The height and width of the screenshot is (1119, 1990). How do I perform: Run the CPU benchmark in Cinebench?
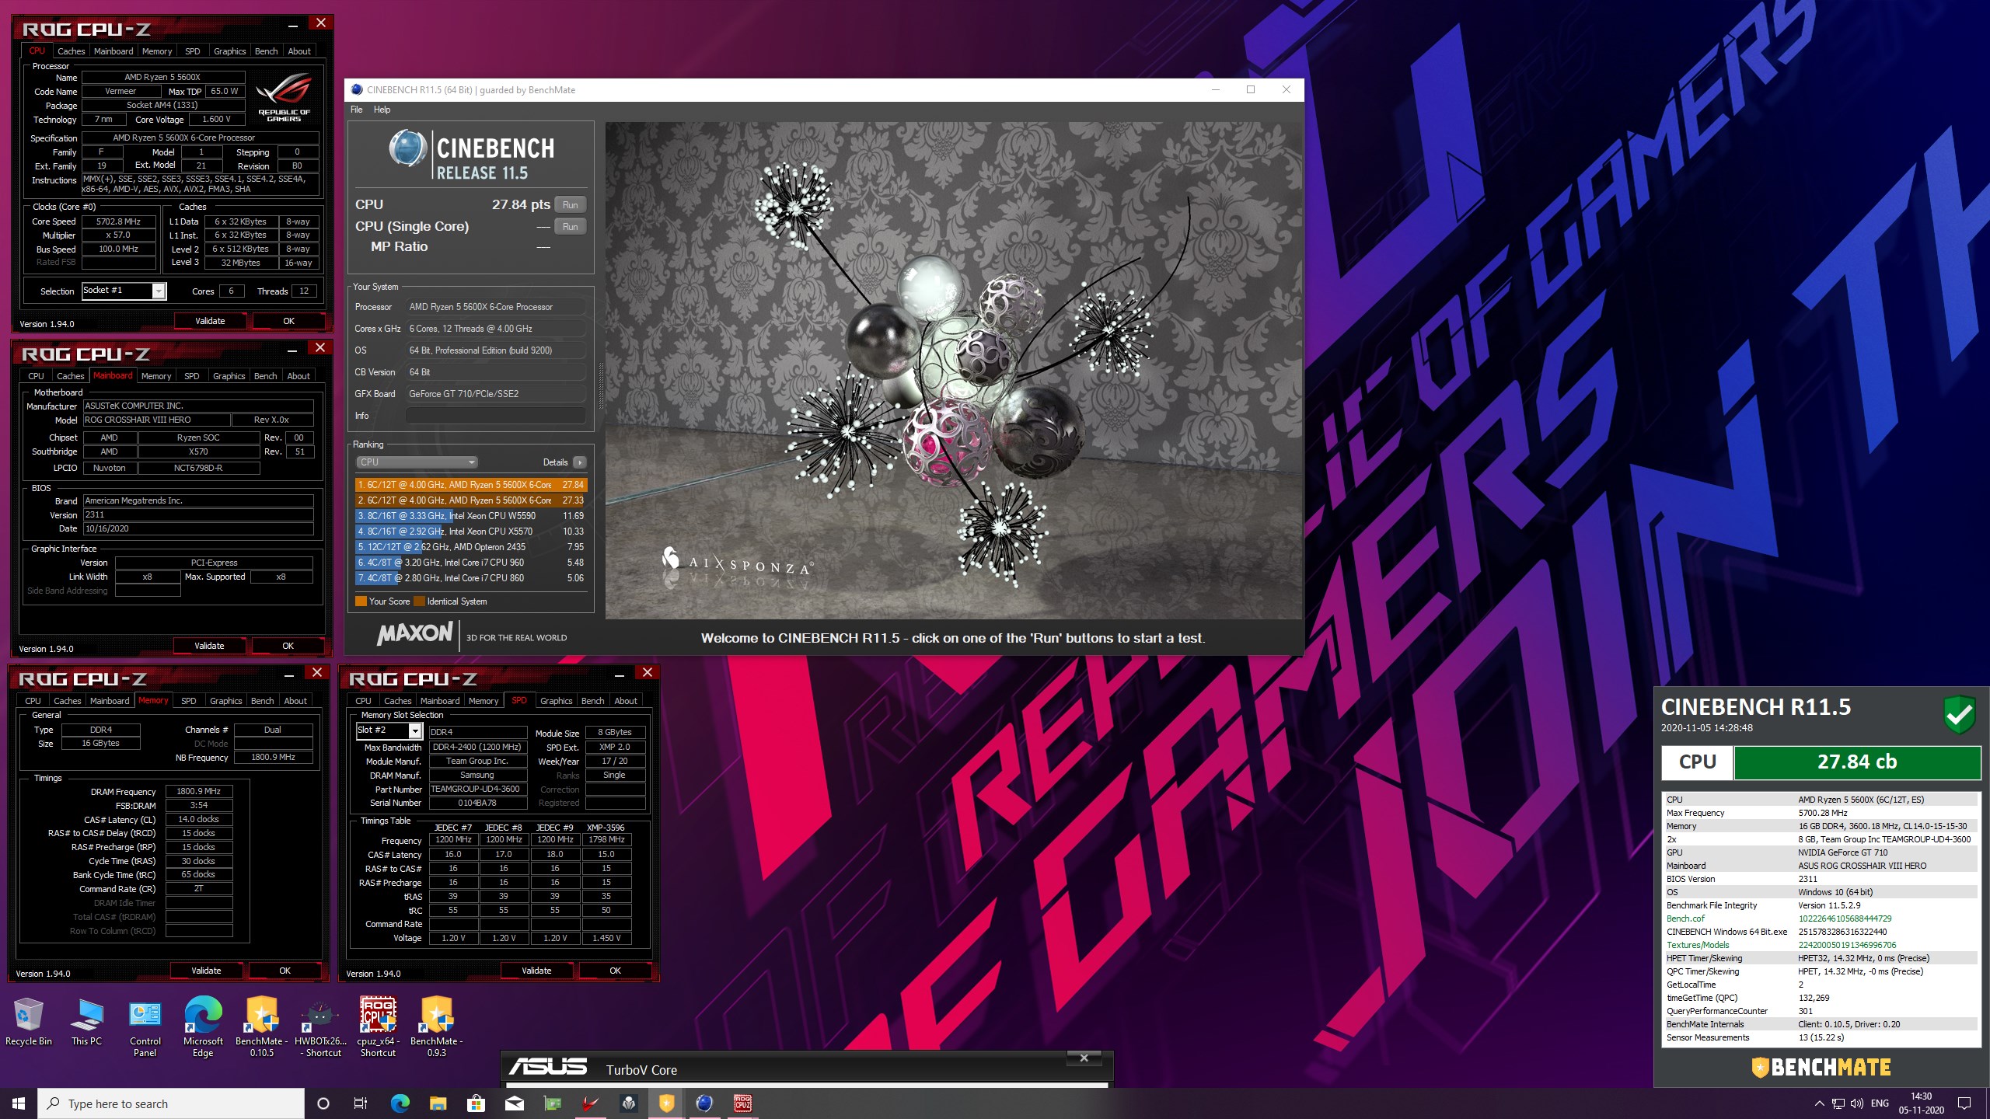571,205
